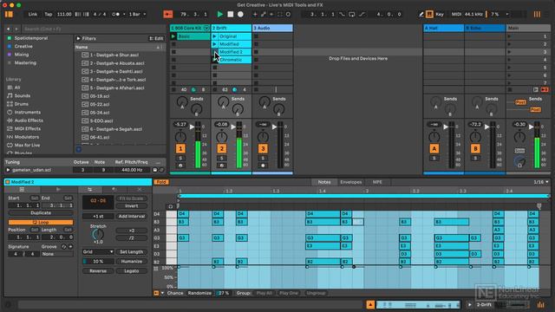The height and width of the screenshot is (312, 555).
Task: Open the 1 808 Core Kit track dropdown arrow
Action: point(206,28)
